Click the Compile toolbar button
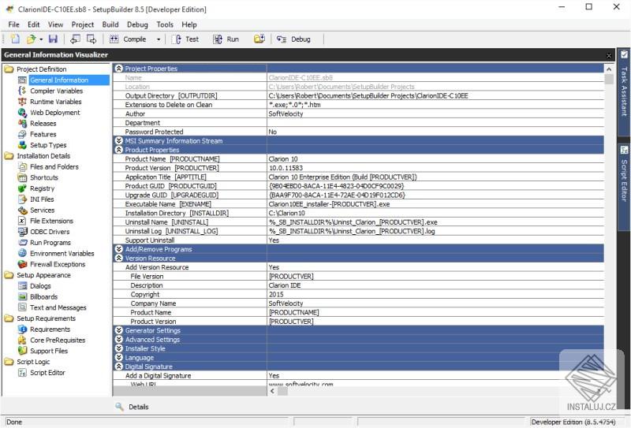Viewport: 631px width, 428px height. point(129,39)
